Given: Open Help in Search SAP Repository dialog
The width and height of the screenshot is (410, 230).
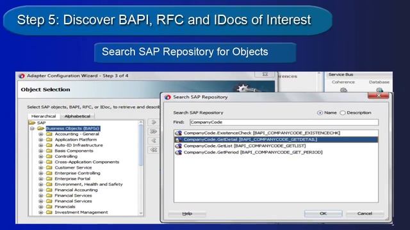Looking at the screenshot, I should click(187, 214).
